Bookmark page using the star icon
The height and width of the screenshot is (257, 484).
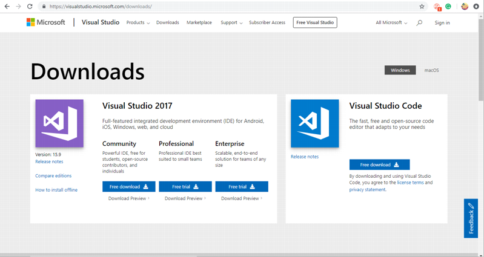tap(422, 6)
